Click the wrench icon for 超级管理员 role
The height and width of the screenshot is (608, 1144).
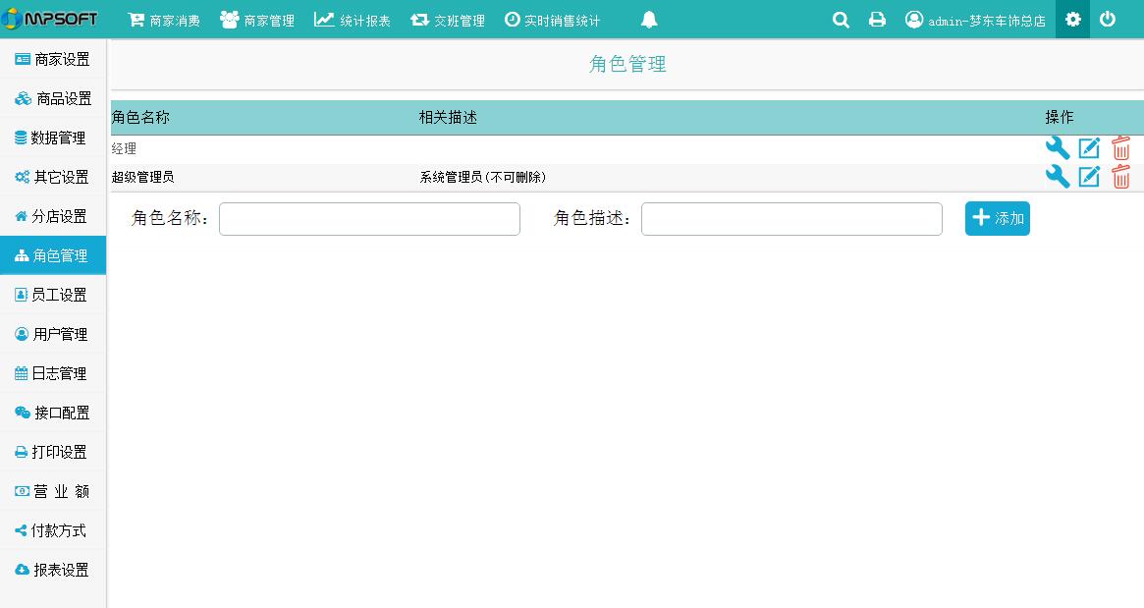1057,177
